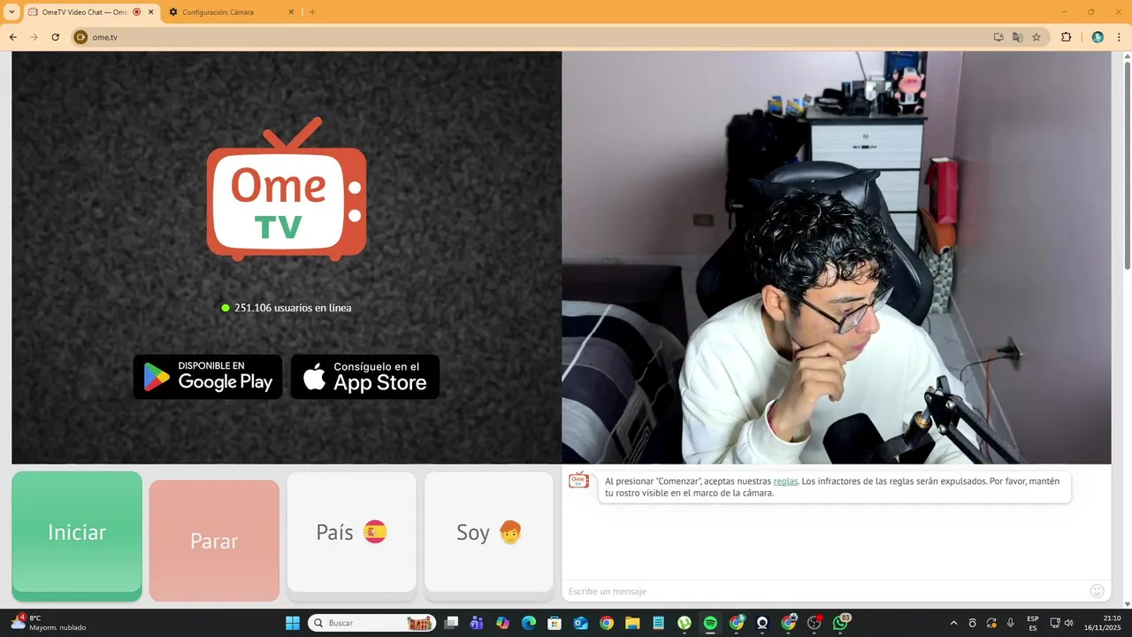Open the browser extensions puzzle icon
This screenshot has height=637, width=1132.
[x=1066, y=37]
